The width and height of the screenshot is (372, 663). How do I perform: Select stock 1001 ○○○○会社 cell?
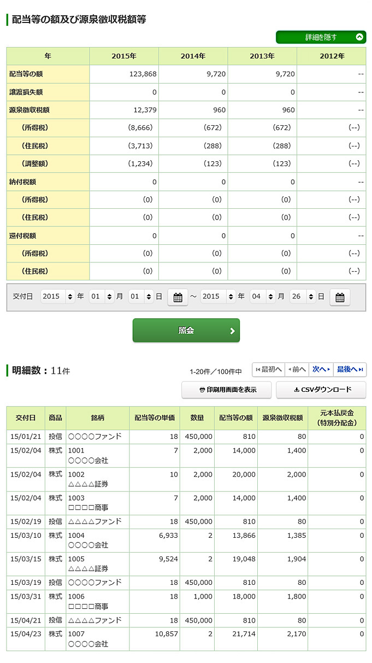pos(98,455)
